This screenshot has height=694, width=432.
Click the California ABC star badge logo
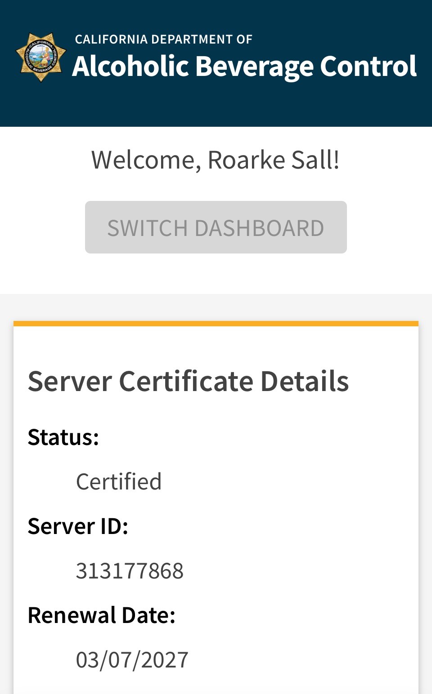coord(41,58)
